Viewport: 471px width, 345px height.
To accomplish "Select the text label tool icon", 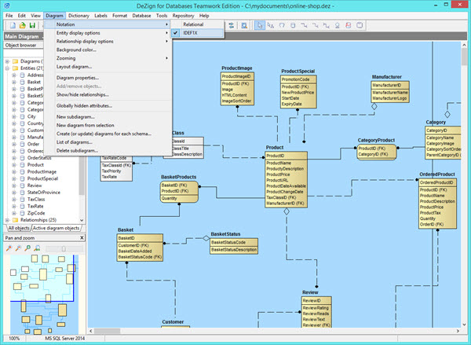I will (271, 26).
